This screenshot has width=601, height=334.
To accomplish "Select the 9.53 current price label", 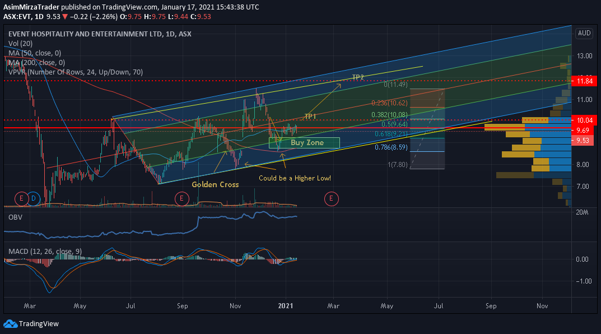I will pyautogui.click(x=583, y=140).
